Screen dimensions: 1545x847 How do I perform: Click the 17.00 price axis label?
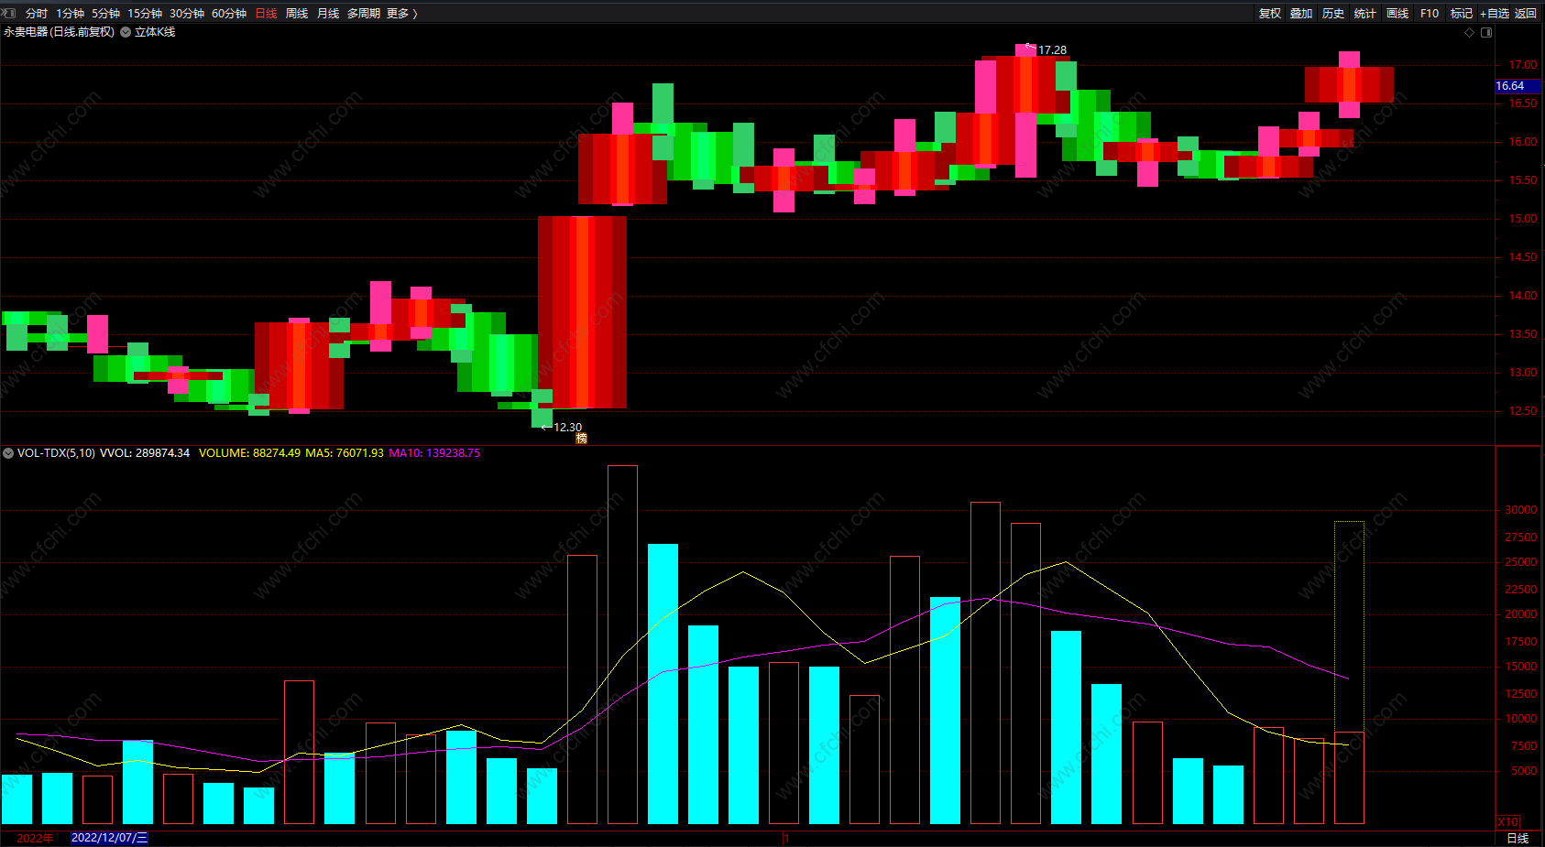tap(1523, 65)
